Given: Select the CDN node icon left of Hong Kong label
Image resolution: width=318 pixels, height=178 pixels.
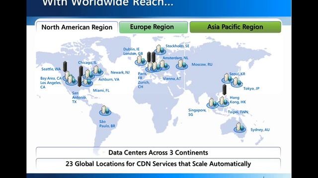Looking at the screenshot, I should tap(223, 101).
